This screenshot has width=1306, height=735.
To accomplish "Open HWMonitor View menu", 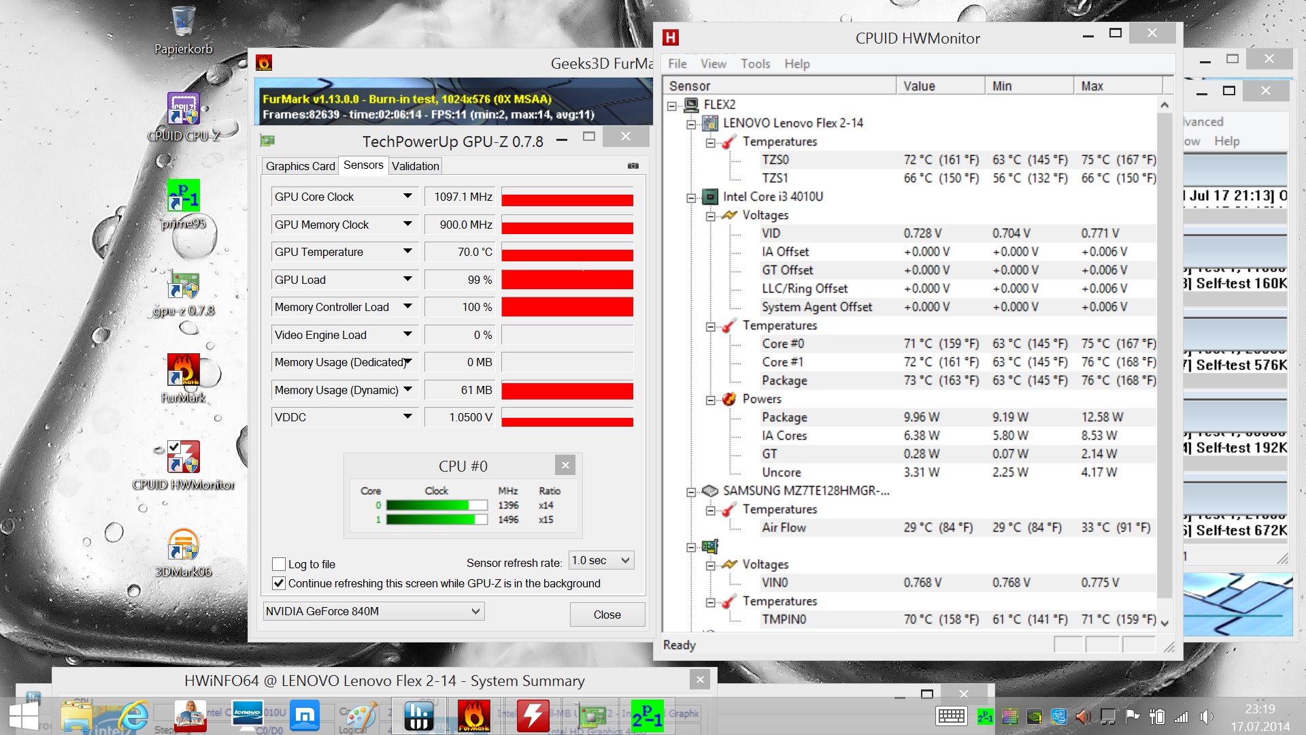I will tap(714, 63).
